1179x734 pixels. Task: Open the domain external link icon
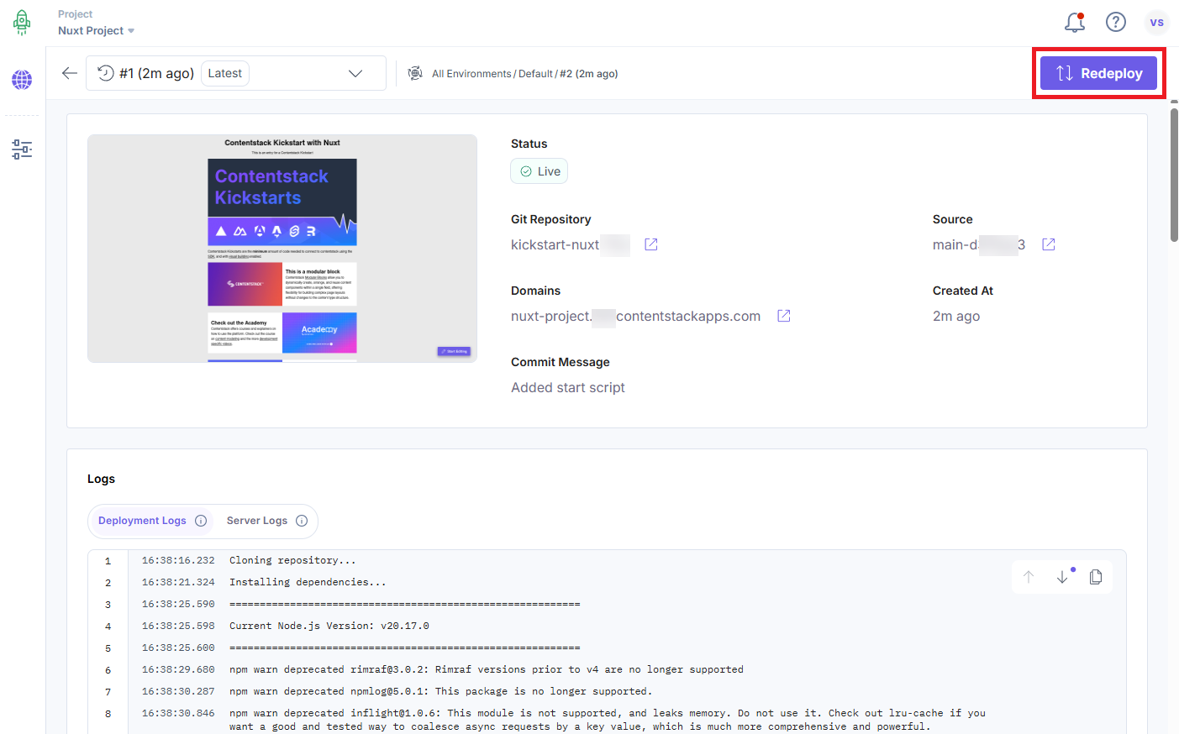pyautogui.click(x=784, y=316)
